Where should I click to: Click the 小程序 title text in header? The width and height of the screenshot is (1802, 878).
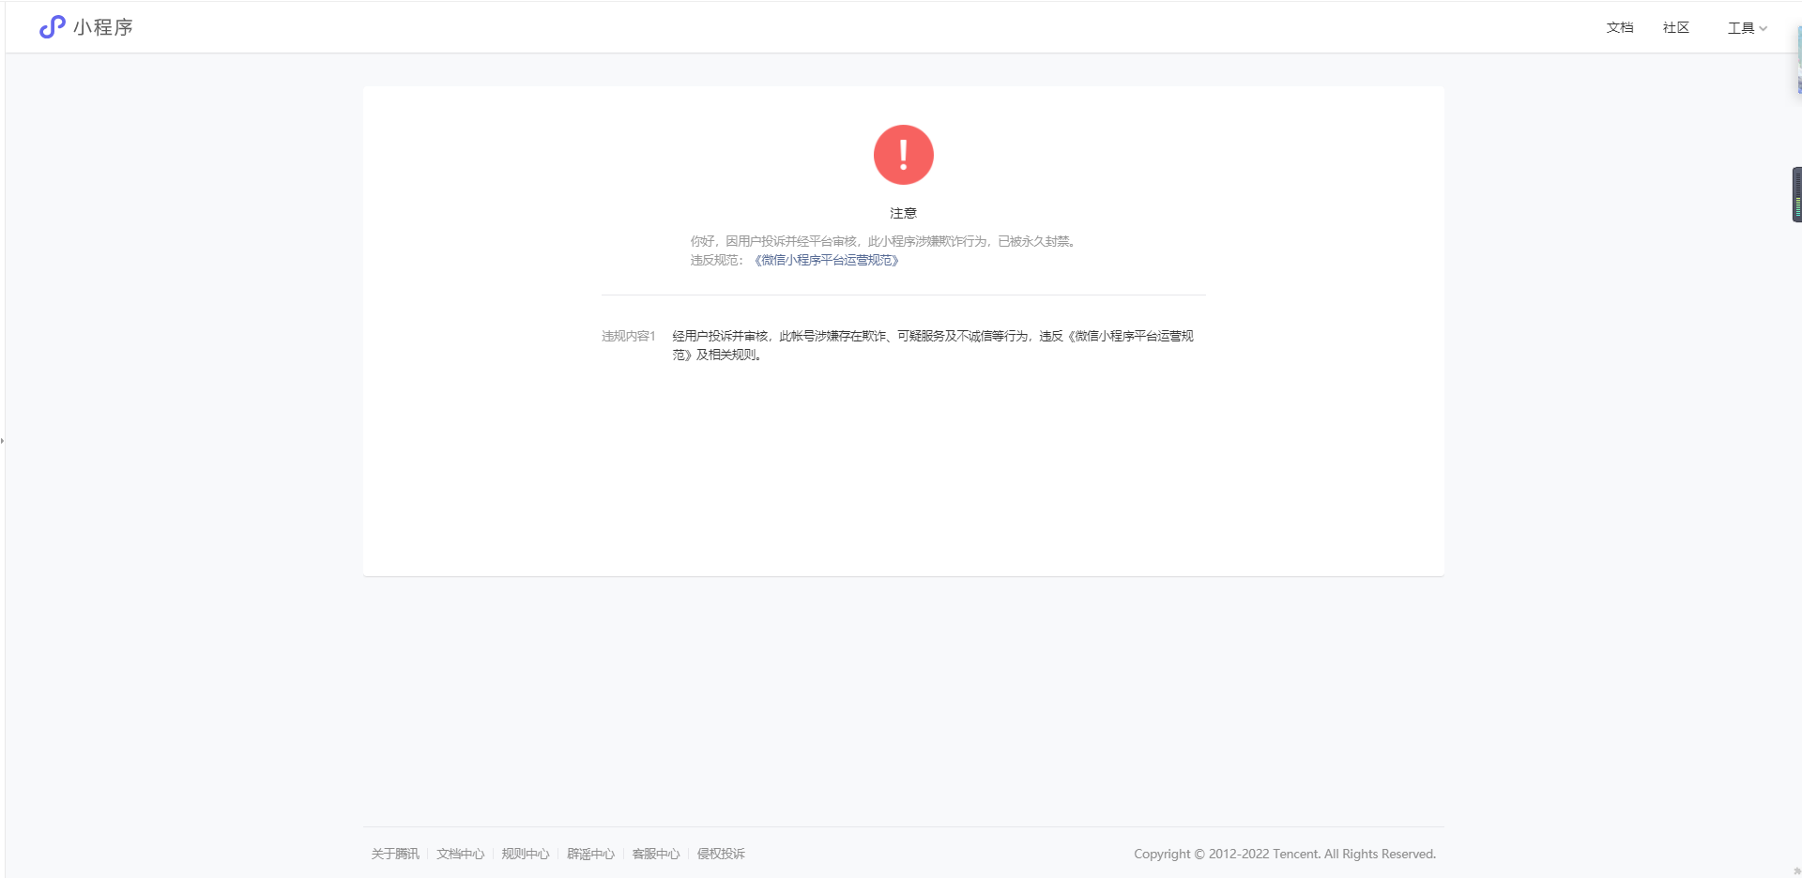(103, 27)
